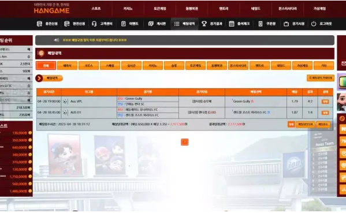This screenshot has width=346, height=213.
Task: Open 카지노 in the top red menu
Action: [x=128, y=9]
